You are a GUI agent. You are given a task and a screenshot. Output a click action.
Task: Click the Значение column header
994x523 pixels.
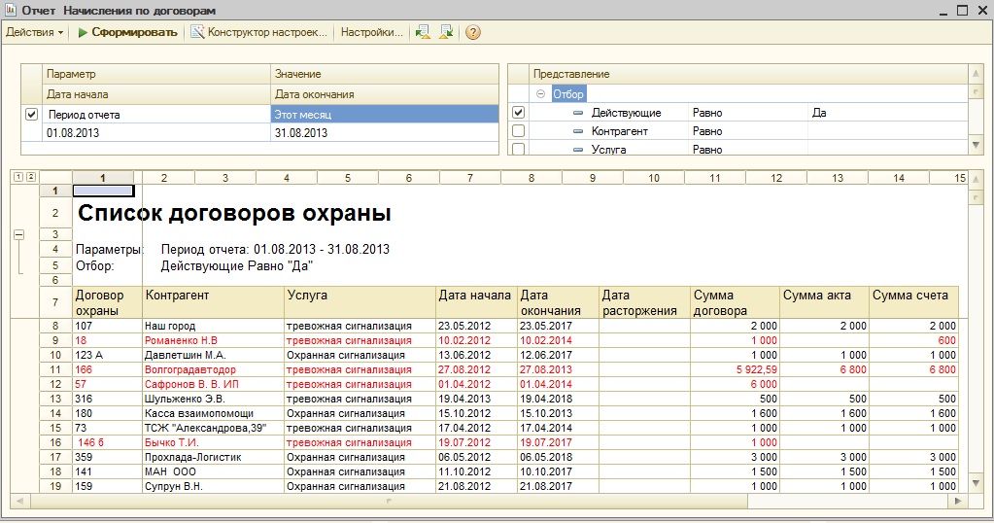(x=384, y=74)
